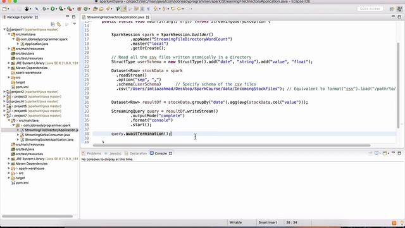The width and height of the screenshot is (405, 228).
Task: Maximize the editor area
Action: (399, 17)
